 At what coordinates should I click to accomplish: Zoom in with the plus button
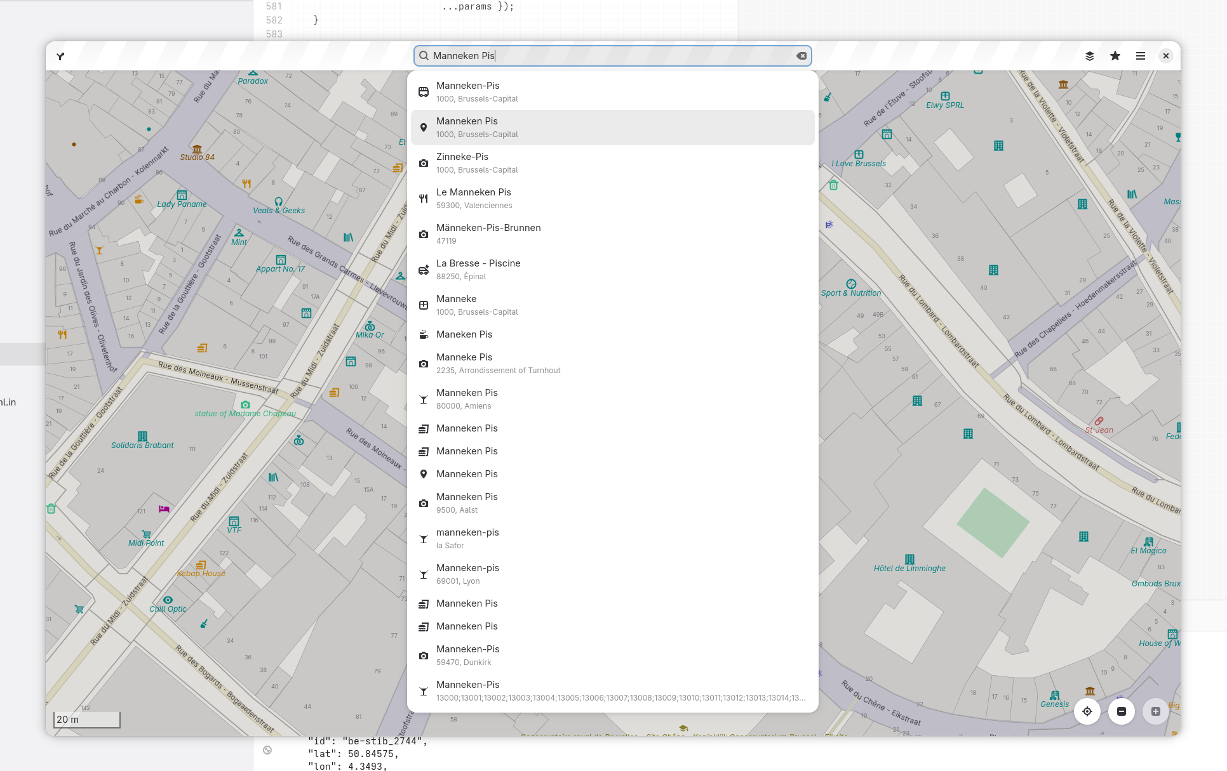click(1156, 711)
